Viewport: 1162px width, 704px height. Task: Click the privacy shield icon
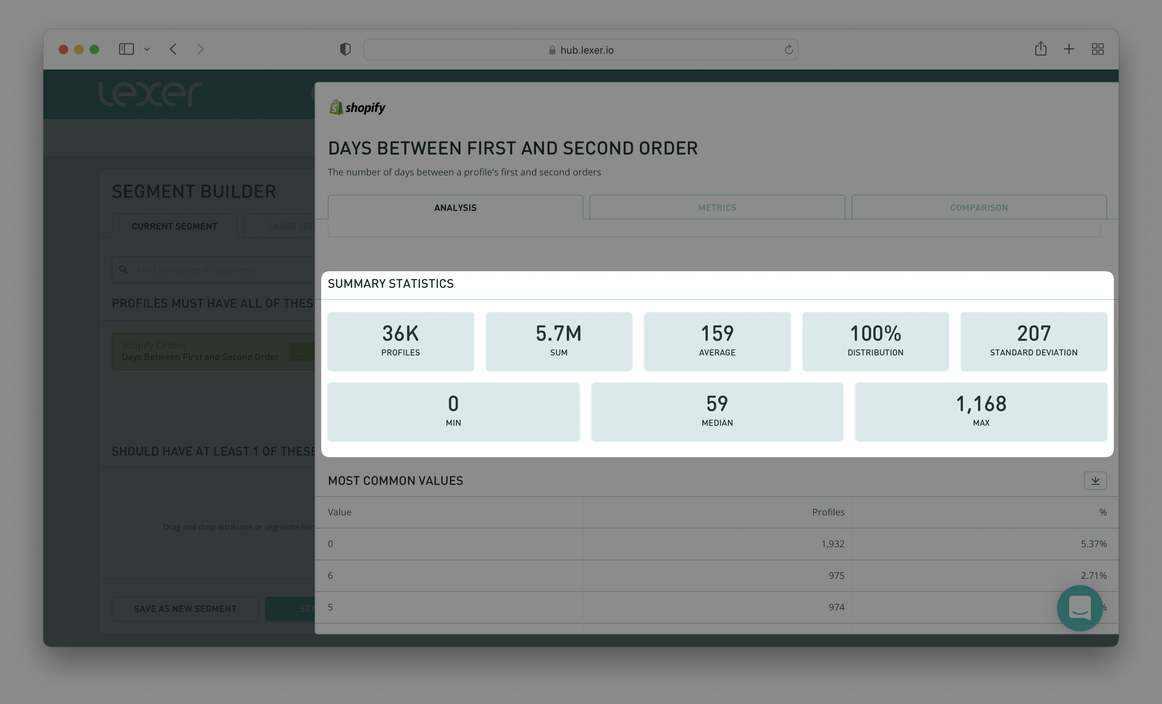345,49
